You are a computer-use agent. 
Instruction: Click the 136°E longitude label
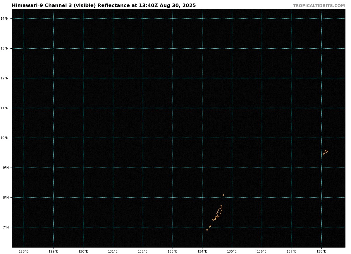262,251
